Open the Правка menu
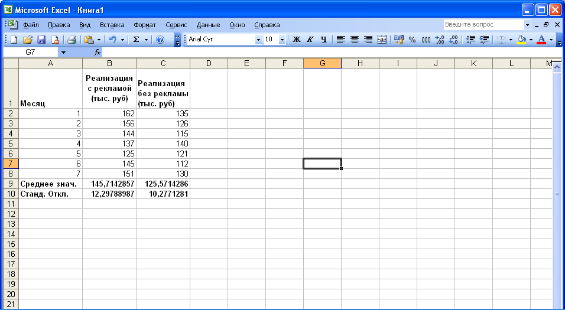 59,25
